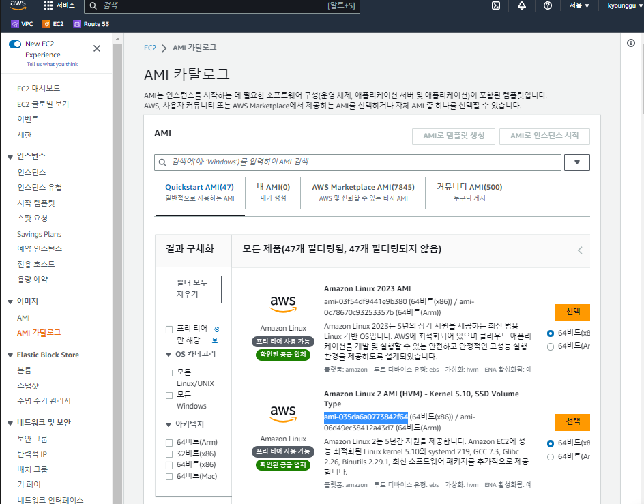Switch to 커뮤니티 AMI(500) tab
The height and width of the screenshot is (504, 644).
[469, 192]
